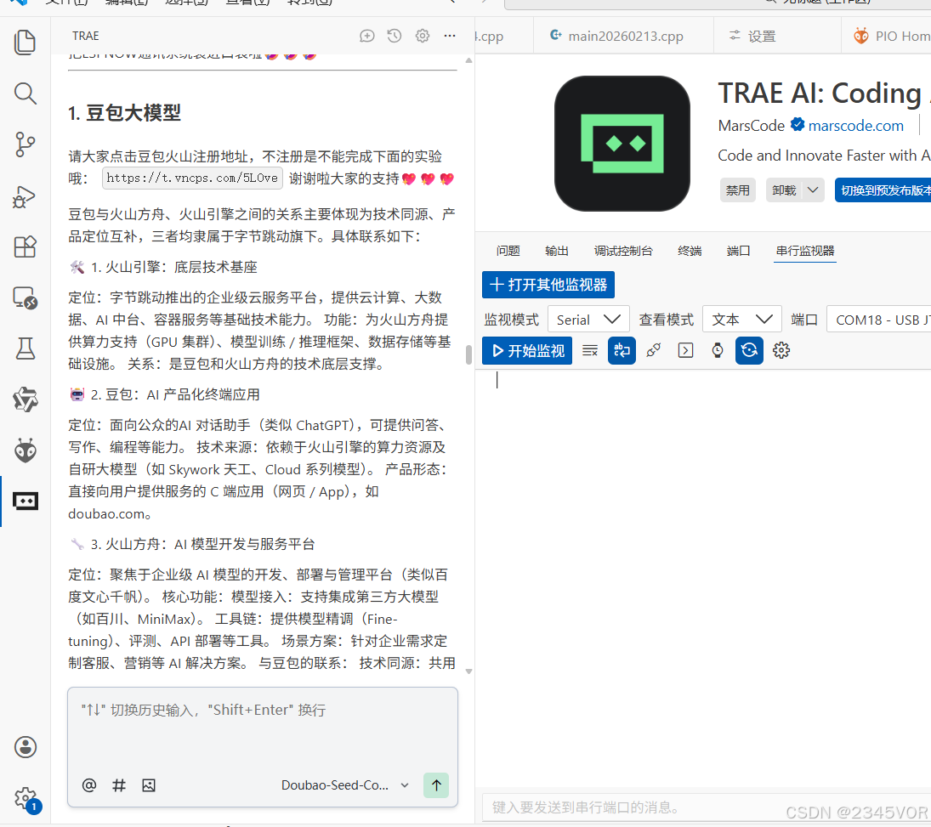Open the Explorer view in activity bar
Screen dimensions: 931x827
[25, 42]
